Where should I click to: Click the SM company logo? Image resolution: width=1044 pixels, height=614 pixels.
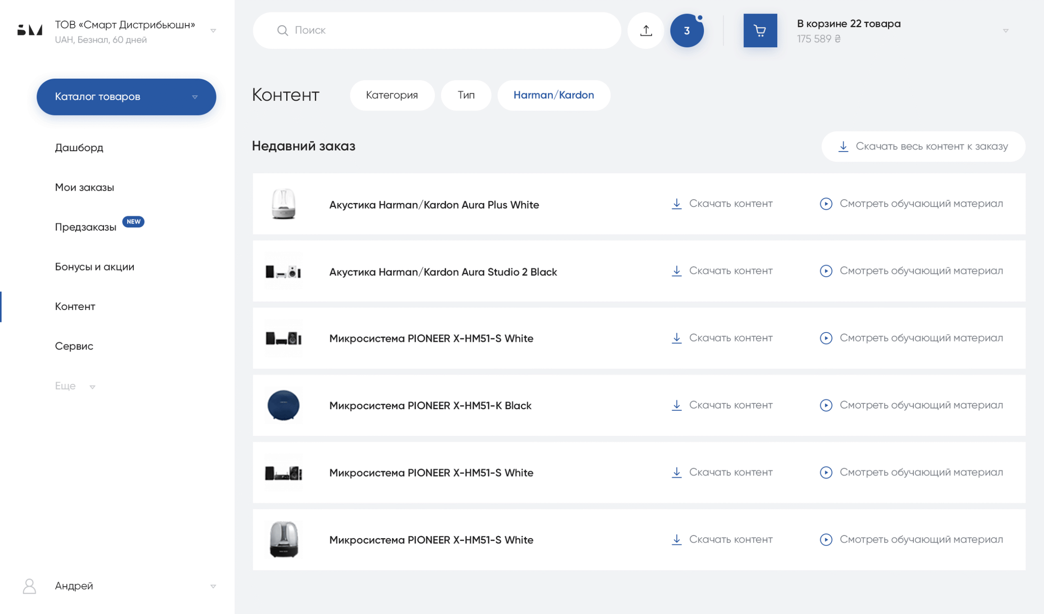[x=30, y=30]
